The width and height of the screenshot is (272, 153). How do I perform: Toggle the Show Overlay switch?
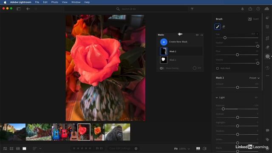pos(161,68)
